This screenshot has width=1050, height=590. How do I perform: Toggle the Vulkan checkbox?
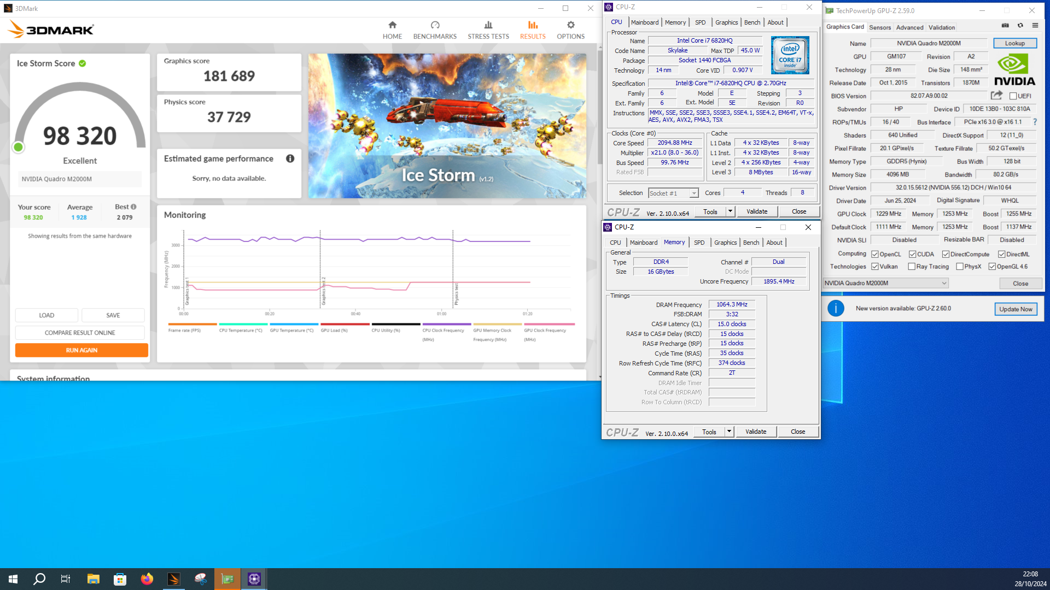click(875, 267)
